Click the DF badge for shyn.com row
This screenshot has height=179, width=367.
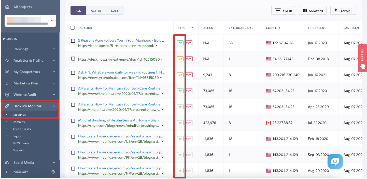pyautogui.click(x=180, y=123)
